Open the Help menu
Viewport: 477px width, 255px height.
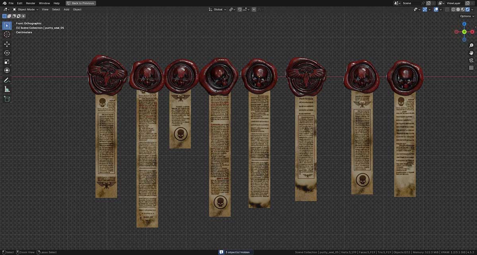click(56, 3)
